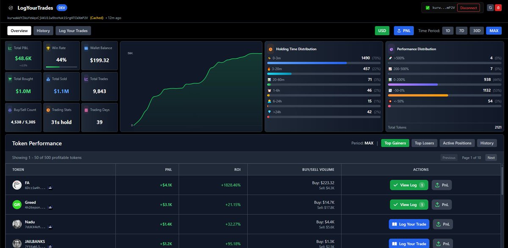Click the DEV badge

[62, 8]
